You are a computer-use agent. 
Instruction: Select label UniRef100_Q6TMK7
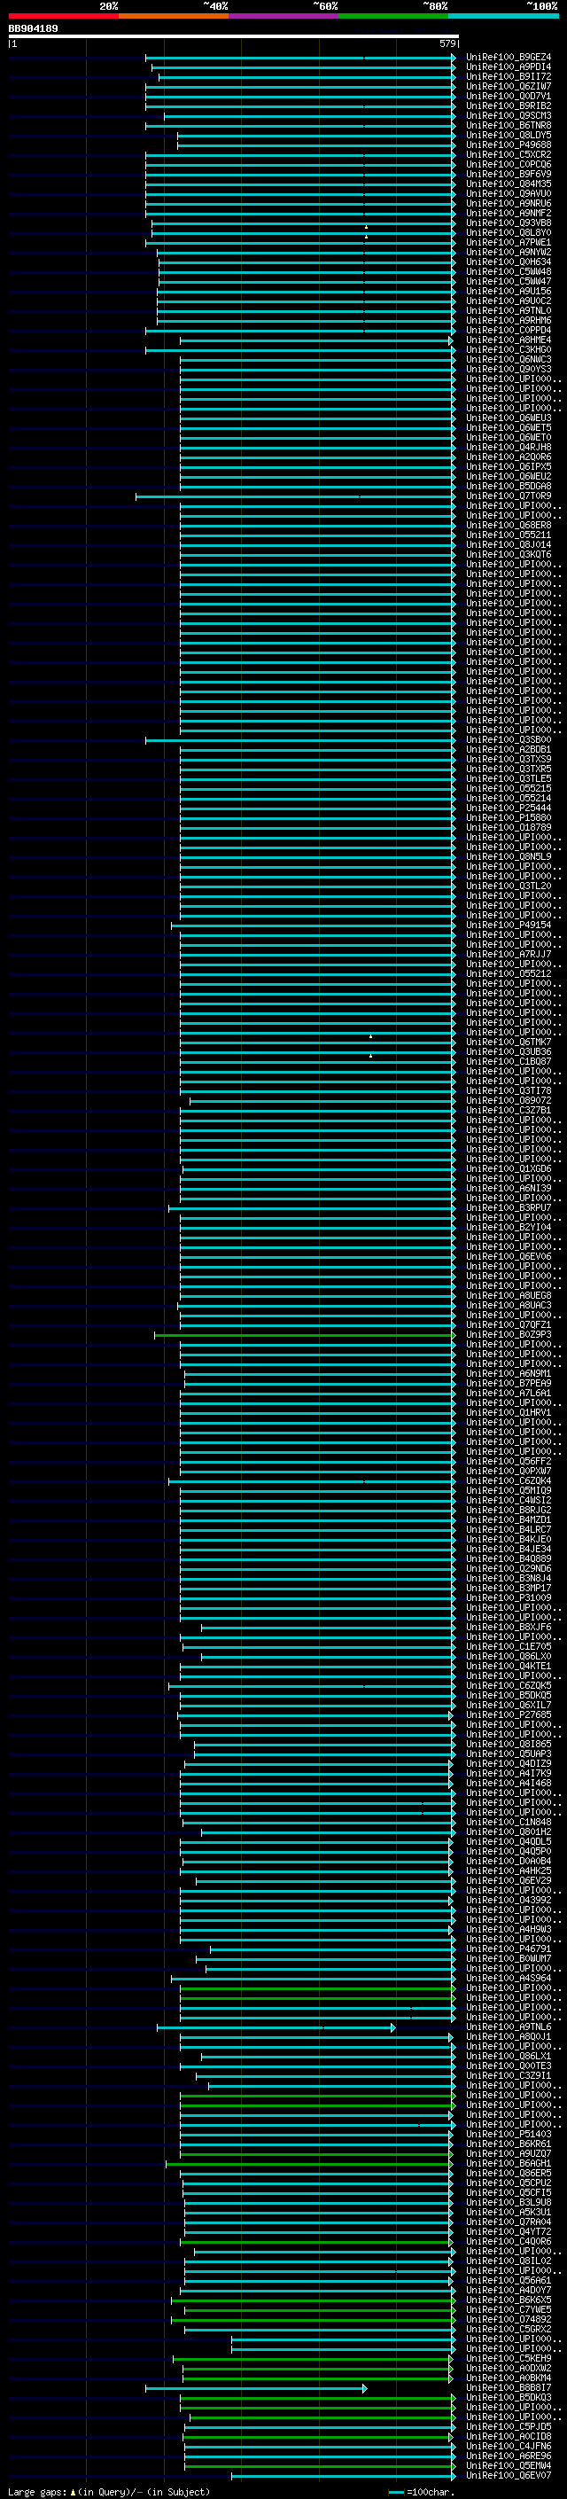pos(509,1042)
